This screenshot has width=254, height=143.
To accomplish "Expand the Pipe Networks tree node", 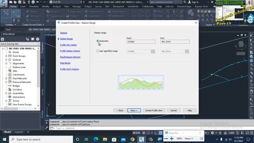I will point(6,78).
